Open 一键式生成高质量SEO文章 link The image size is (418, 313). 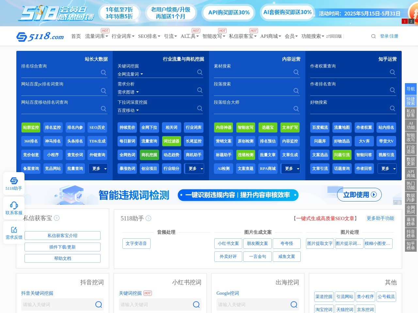click(x=325, y=218)
